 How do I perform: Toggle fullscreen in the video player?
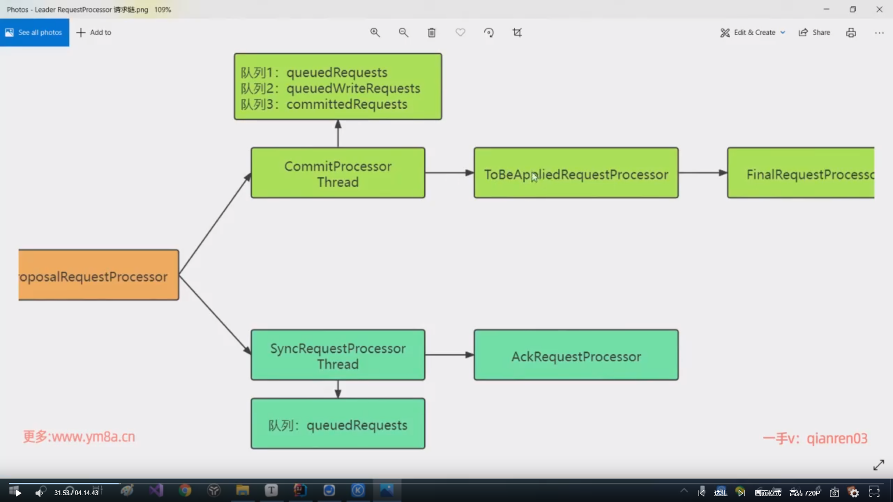(x=874, y=493)
